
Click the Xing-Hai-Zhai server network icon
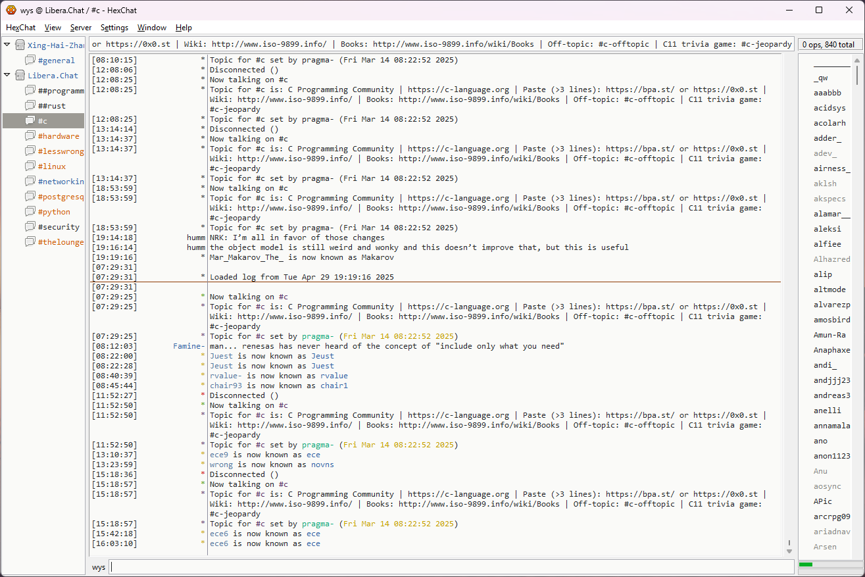pyautogui.click(x=20, y=45)
